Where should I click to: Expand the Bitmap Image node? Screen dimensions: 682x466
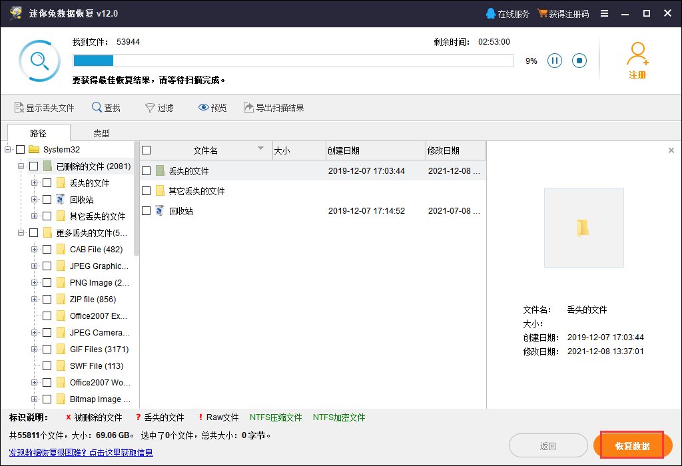(x=34, y=399)
